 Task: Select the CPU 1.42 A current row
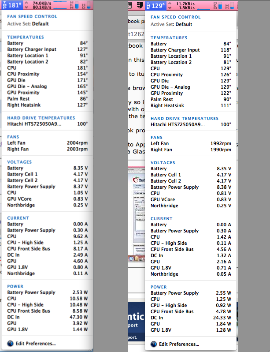click(191, 237)
